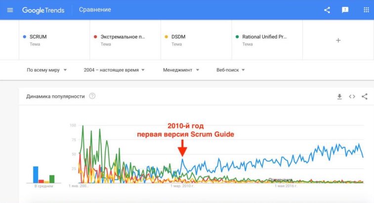The width and height of the screenshot is (374, 203).
Task: Open the feedback icon in the header
Action: (345, 10)
